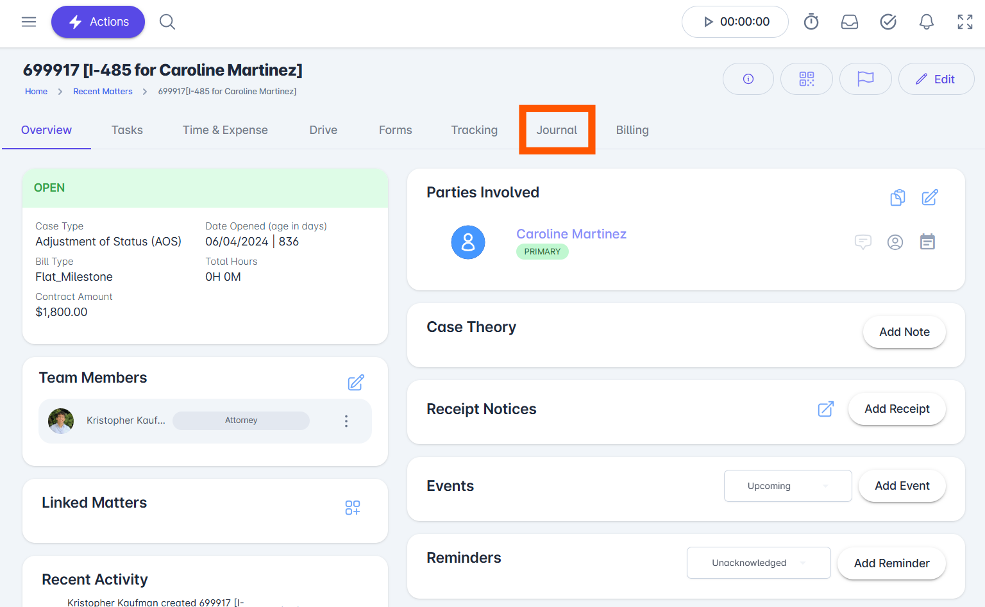Go to Home breadcrumb link
The width and height of the screenshot is (985, 607).
(x=36, y=92)
